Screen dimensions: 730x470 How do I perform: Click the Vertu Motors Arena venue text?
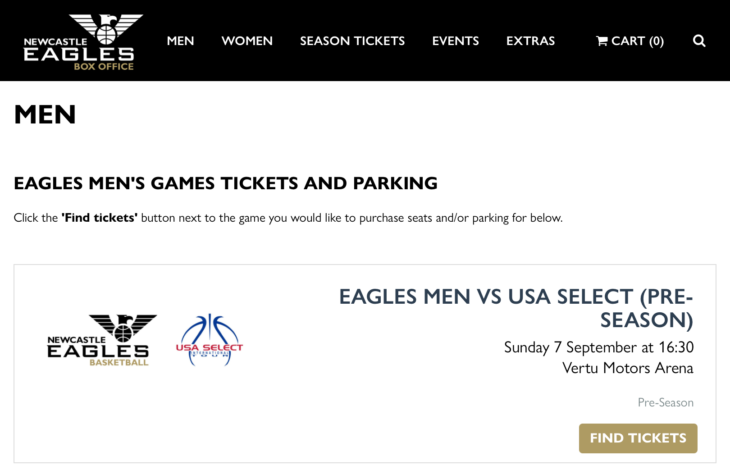pos(628,368)
